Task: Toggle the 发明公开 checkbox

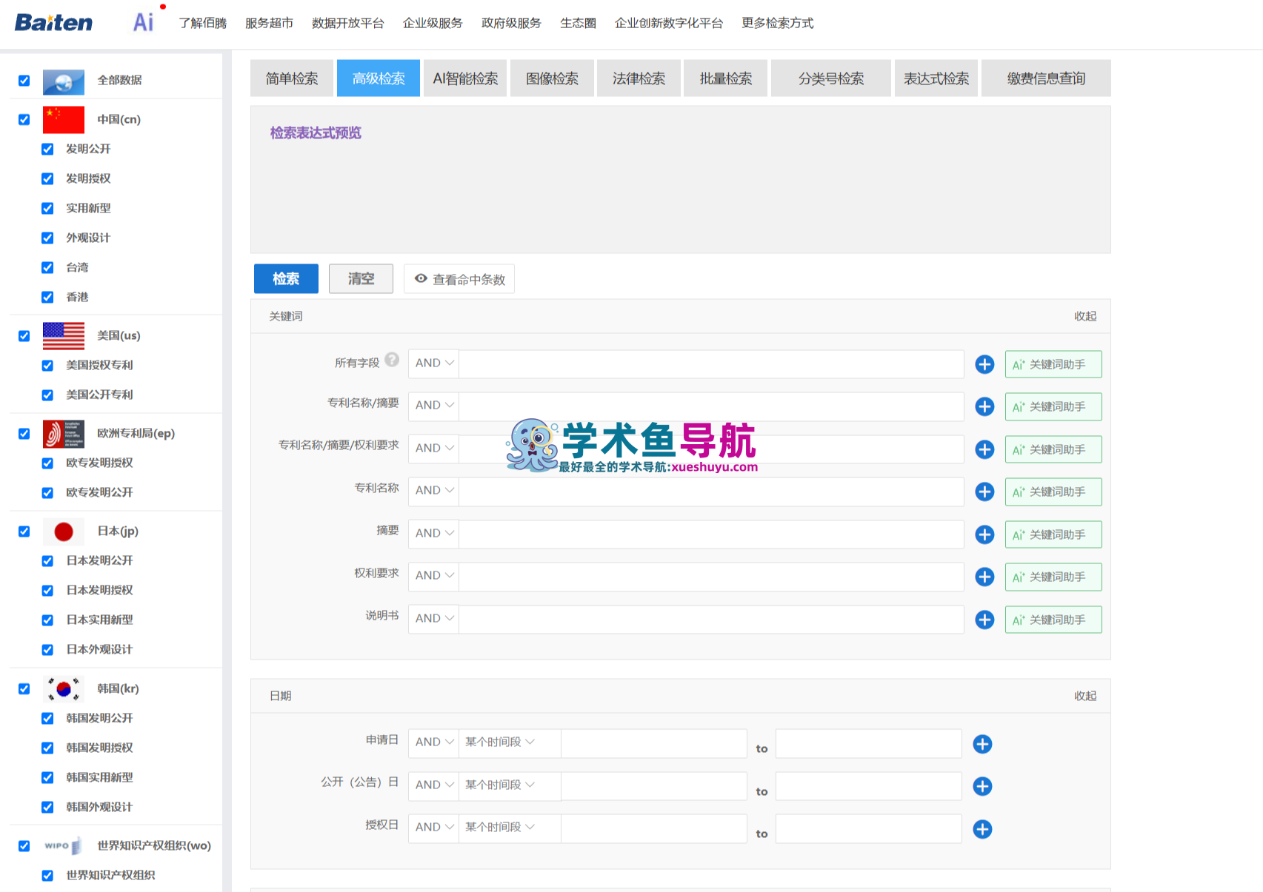Action: (x=47, y=149)
